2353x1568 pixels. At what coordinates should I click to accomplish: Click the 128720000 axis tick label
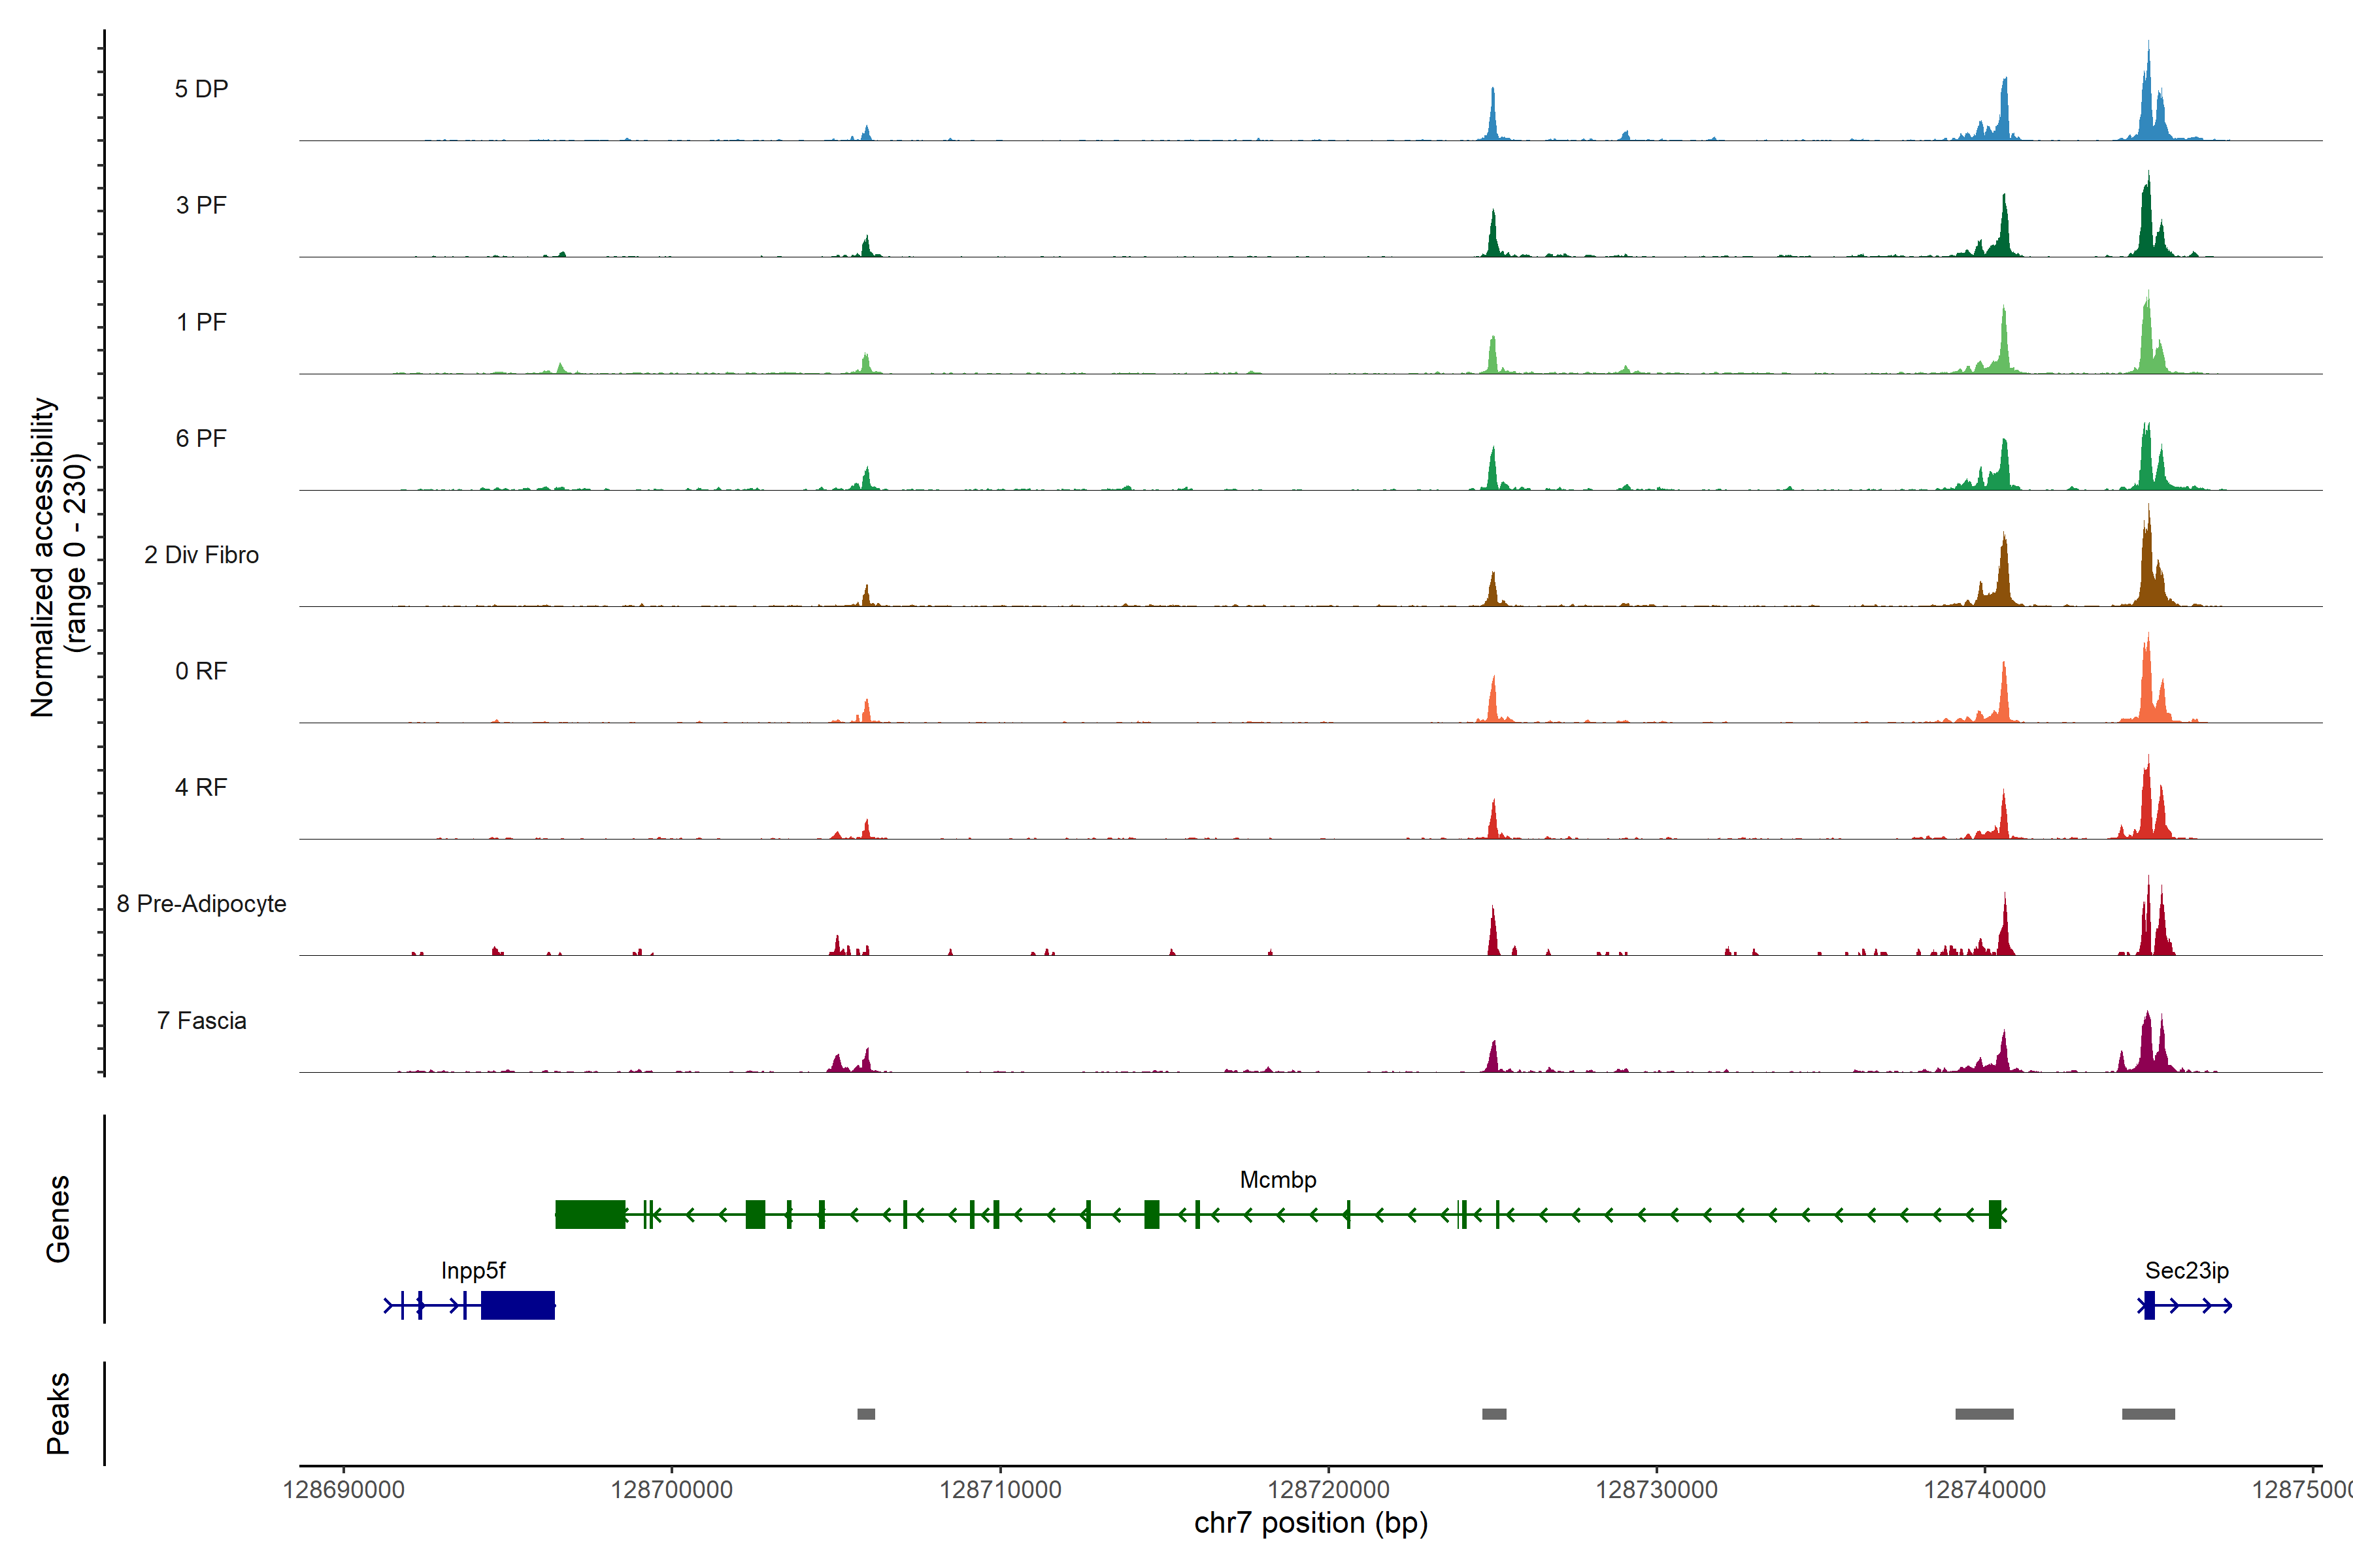[1327, 1490]
